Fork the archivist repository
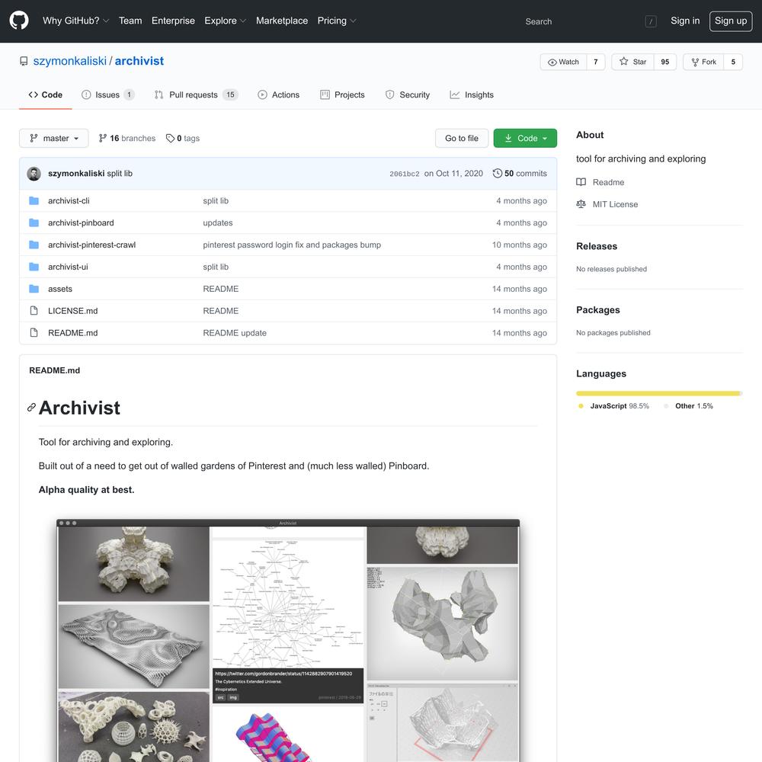 point(703,62)
